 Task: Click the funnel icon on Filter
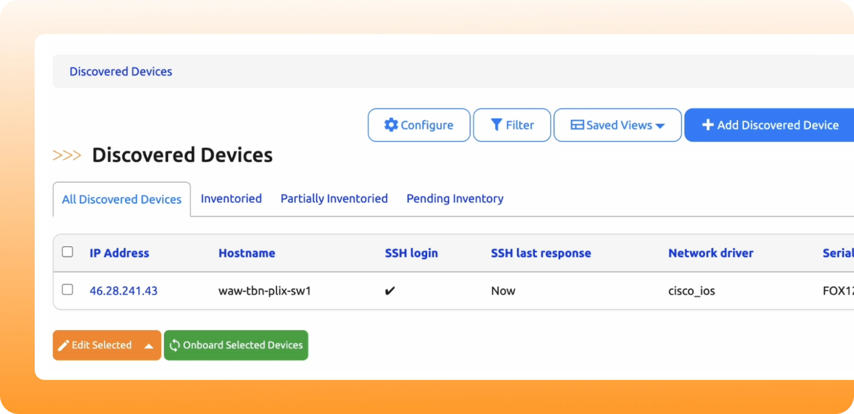(496, 125)
